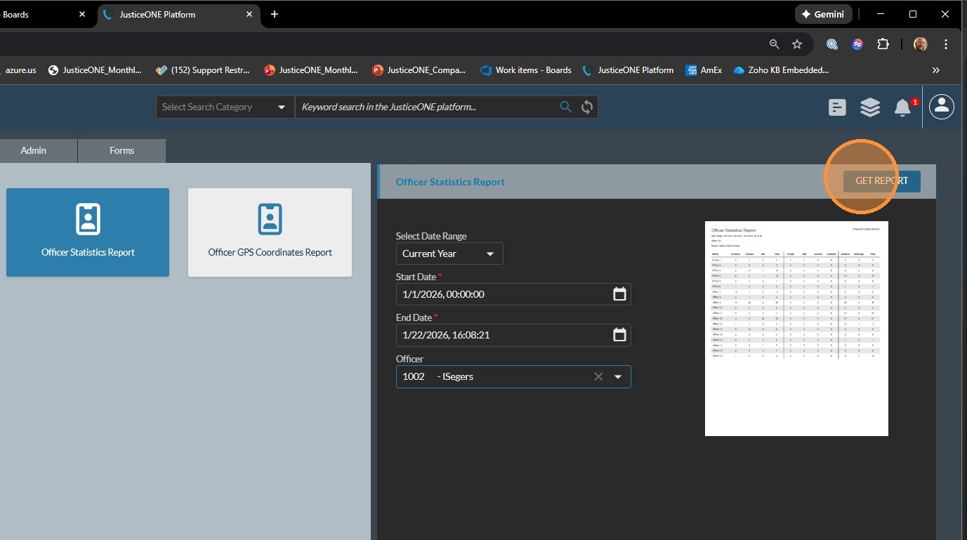
Task: Clear the selected Officer with X icon
Action: coord(598,376)
